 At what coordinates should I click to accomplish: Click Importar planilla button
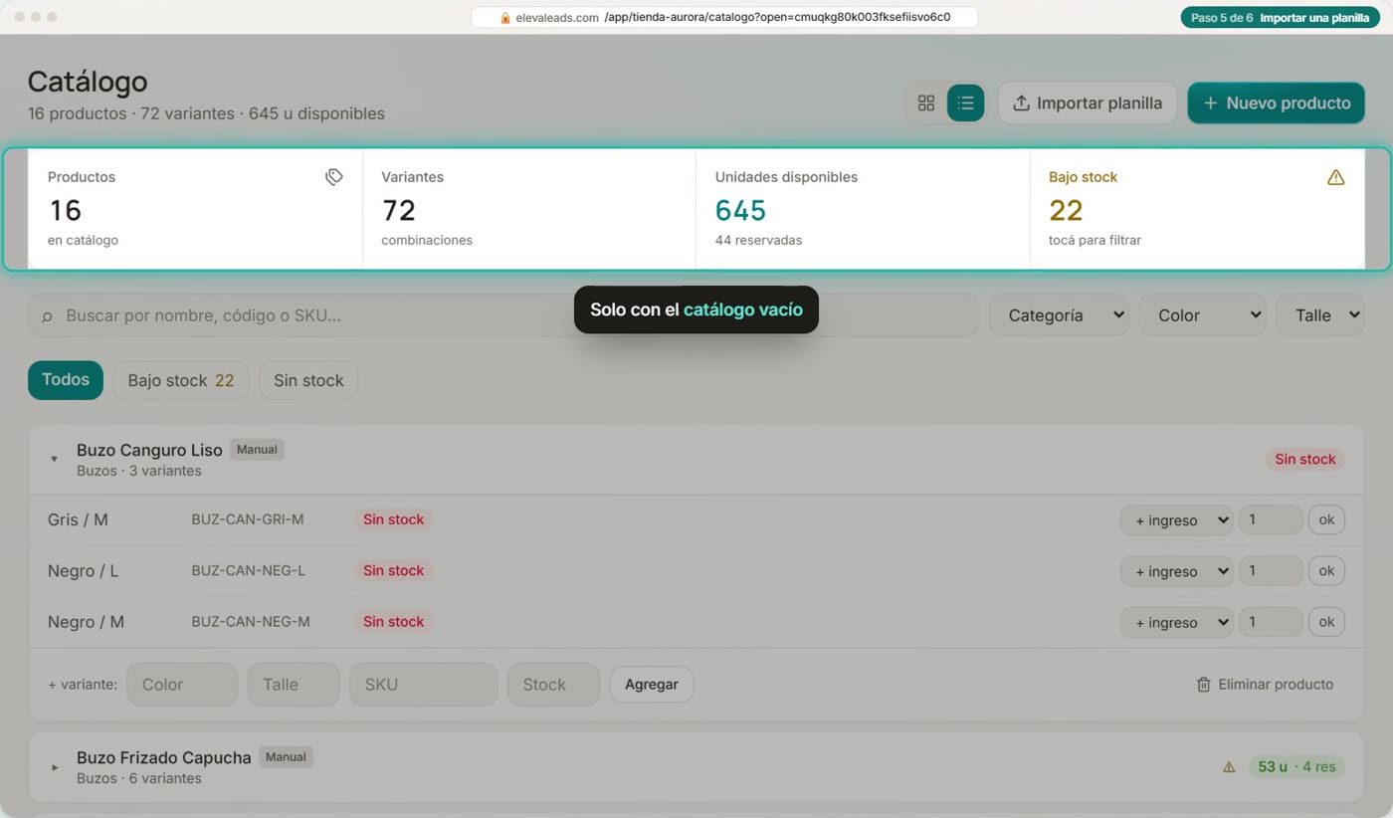(x=1088, y=102)
